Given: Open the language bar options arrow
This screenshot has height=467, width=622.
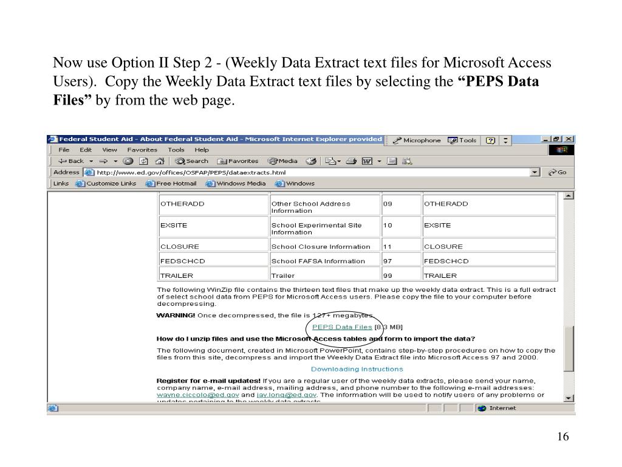Looking at the screenshot, I should click(505, 140).
